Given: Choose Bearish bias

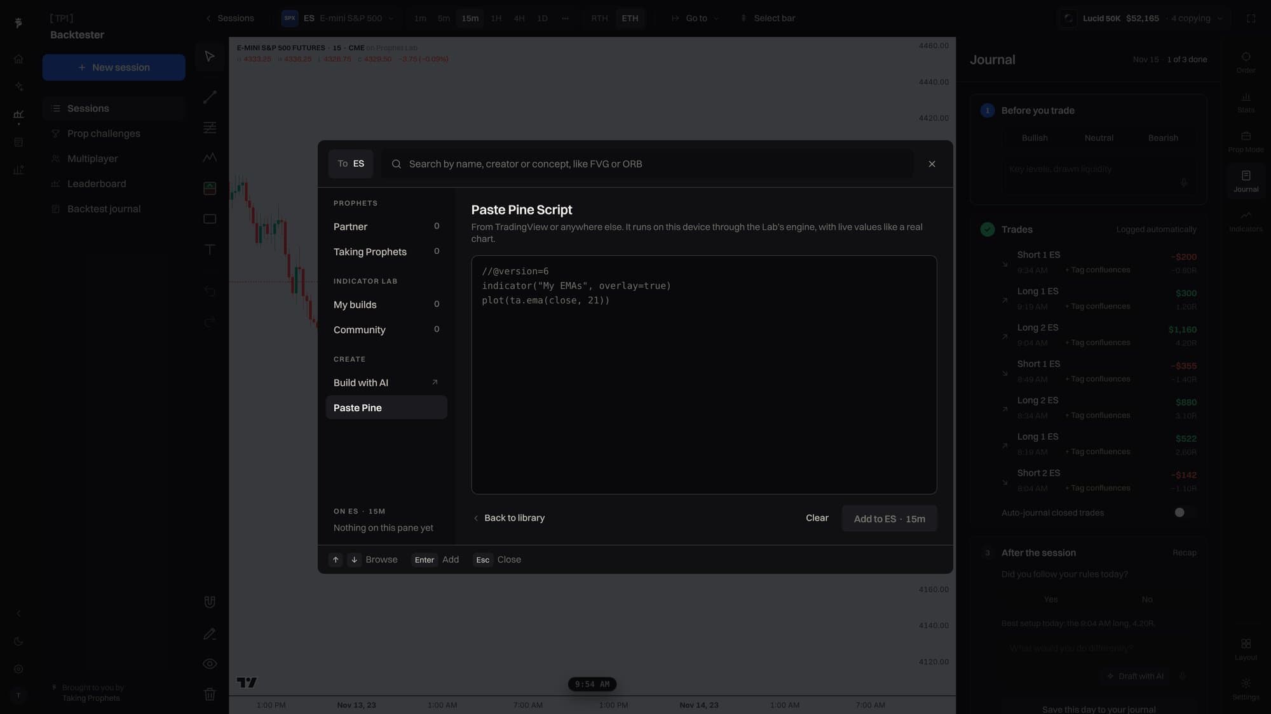Looking at the screenshot, I should pyautogui.click(x=1163, y=138).
